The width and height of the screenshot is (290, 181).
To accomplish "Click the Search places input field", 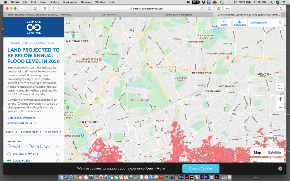I will point(262,23).
